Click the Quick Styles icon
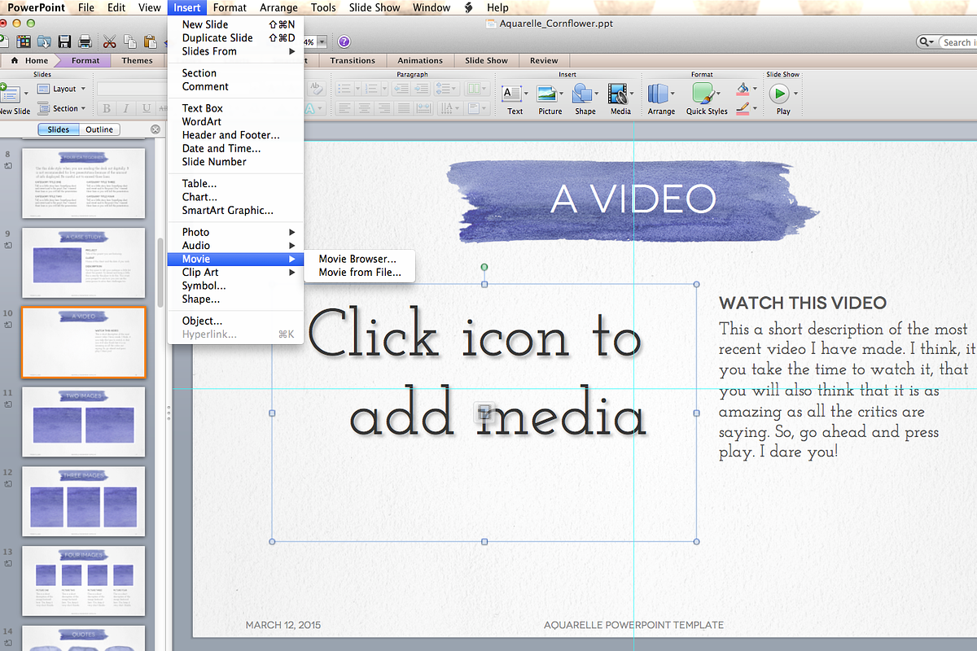Image resolution: width=977 pixels, height=651 pixels. coord(703,93)
